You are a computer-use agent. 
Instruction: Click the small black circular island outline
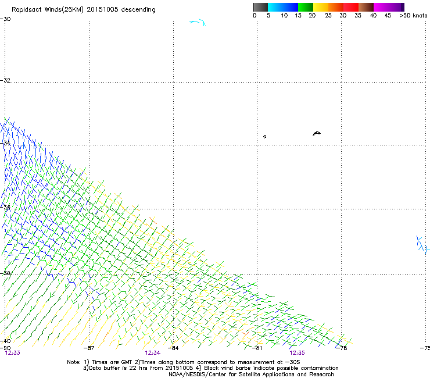pyautogui.click(x=264, y=137)
